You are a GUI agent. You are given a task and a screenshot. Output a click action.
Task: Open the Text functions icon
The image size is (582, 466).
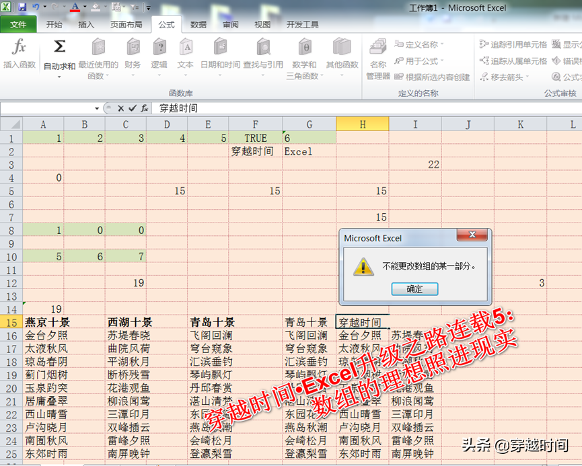click(x=186, y=47)
